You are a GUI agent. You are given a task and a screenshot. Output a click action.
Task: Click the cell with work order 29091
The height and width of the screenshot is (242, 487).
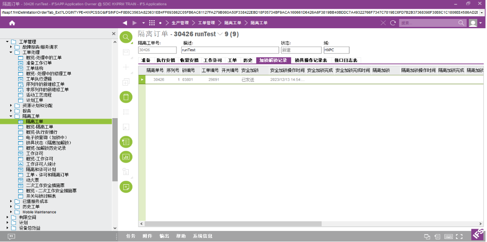[211, 79]
